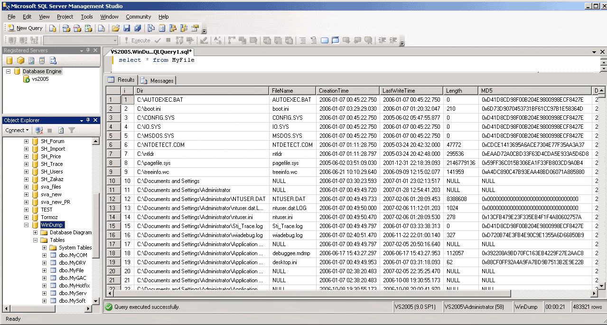Select the dbo.MyCOM table
The width and height of the screenshot is (607, 325).
pyautogui.click(x=73, y=255)
